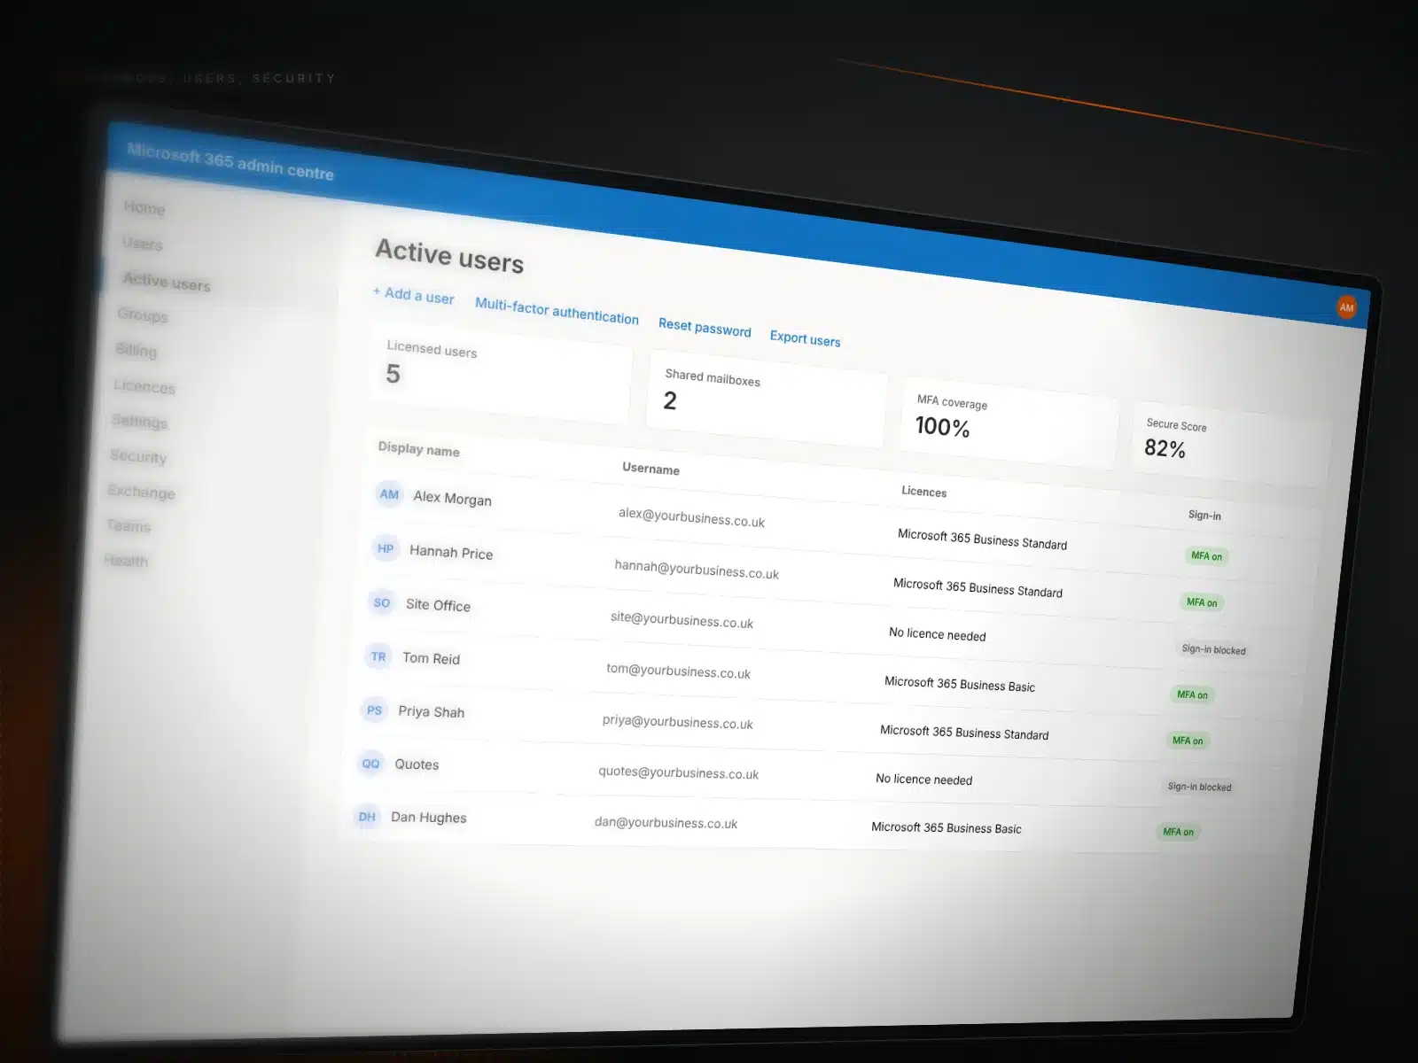Open Health in the sidebar
This screenshot has width=1418, height=1063.
(x=126, y=561)
